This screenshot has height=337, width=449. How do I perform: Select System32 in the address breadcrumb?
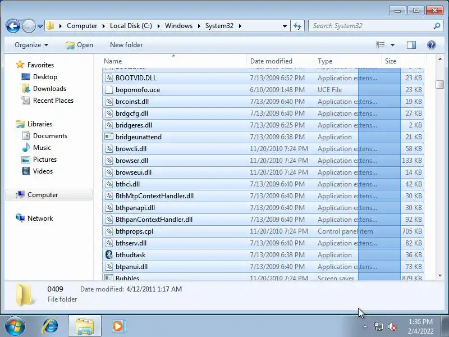tap(219, 26)
